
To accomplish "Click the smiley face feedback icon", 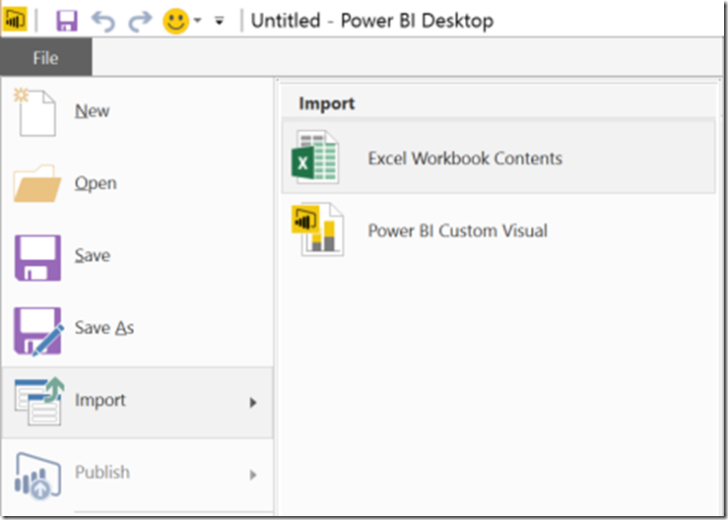I will (x=176, y=21).
